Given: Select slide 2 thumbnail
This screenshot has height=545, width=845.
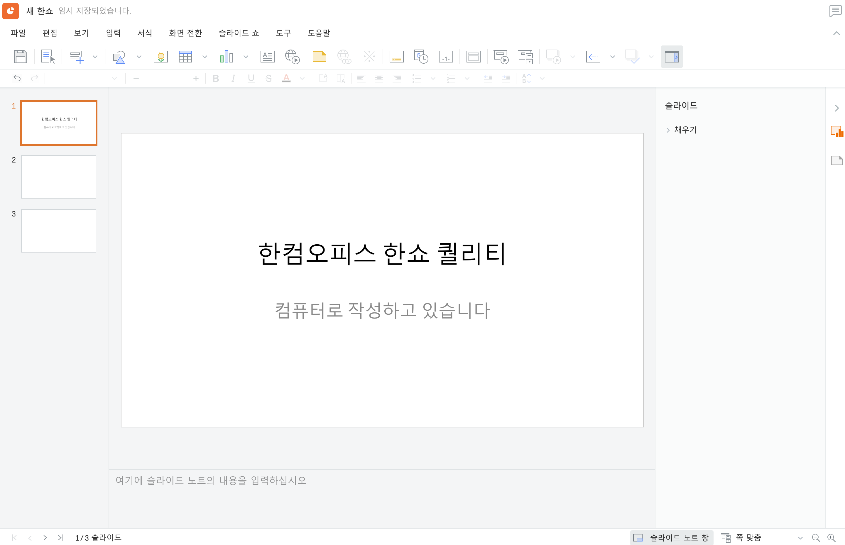Looking at the screenshot, I should click(58, 177).
